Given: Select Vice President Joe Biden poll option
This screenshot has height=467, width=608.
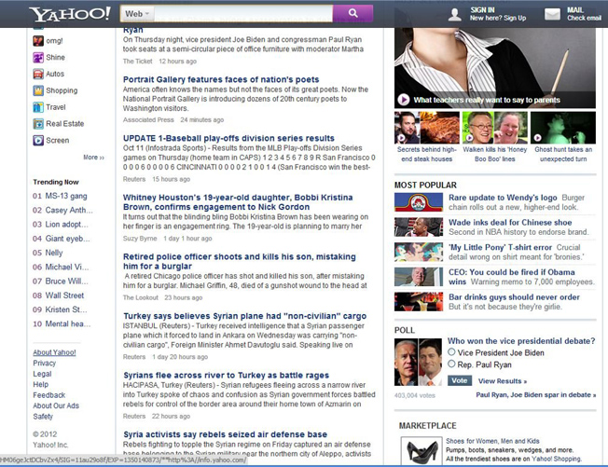Looking at the screenshot, I should click(x=452, y=351).
